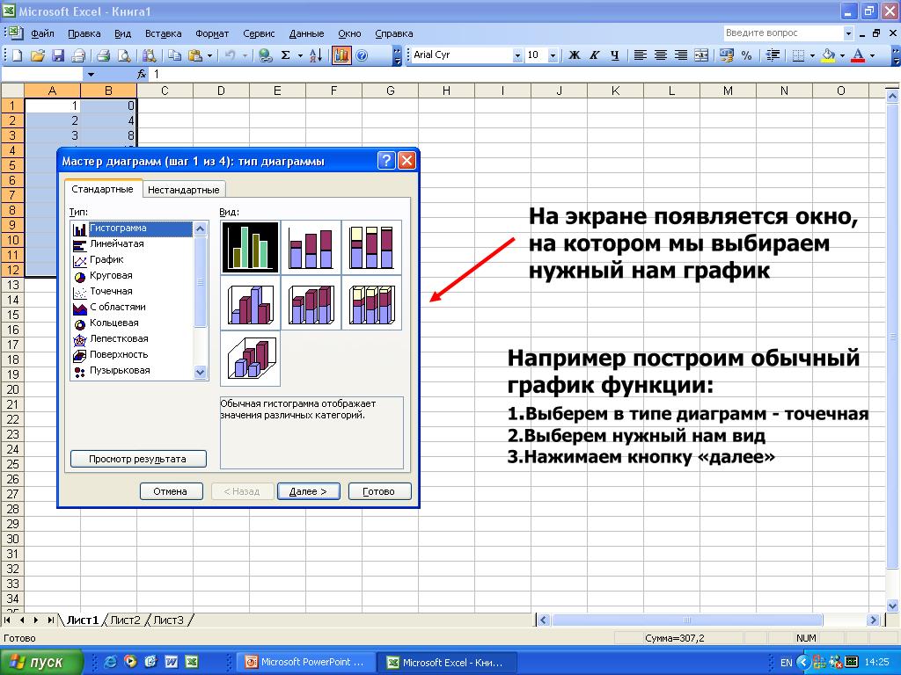Open Excel Help question mark icon
The image size is (901, 675).
pos(362,55)
